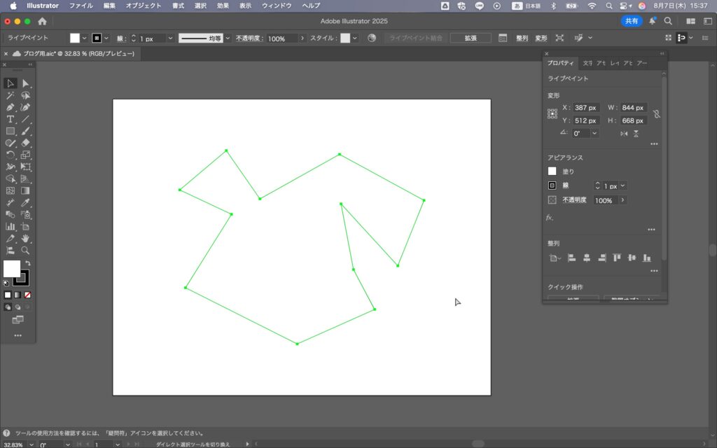Select the Hand tool

(x=26, y=238)
